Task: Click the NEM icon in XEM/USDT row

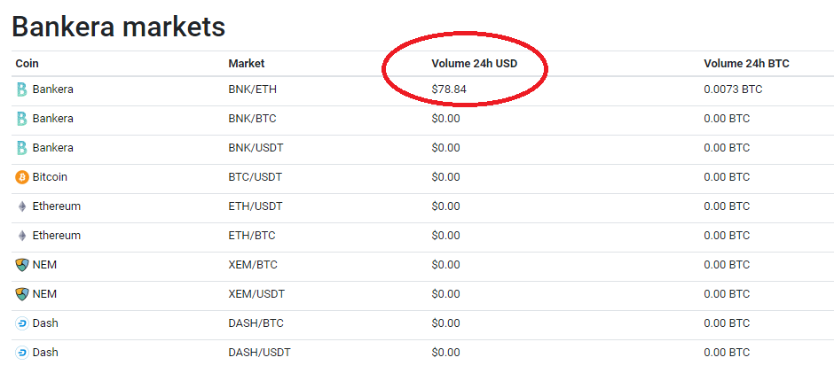Action: (22, 294)
